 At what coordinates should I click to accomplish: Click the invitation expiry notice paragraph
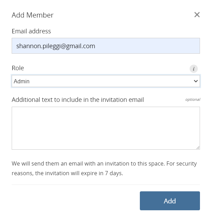(x=104, y=168)
